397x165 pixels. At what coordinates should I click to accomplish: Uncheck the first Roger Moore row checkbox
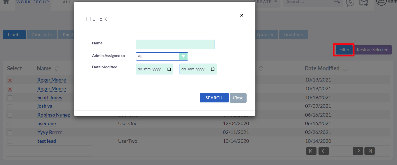10,80
